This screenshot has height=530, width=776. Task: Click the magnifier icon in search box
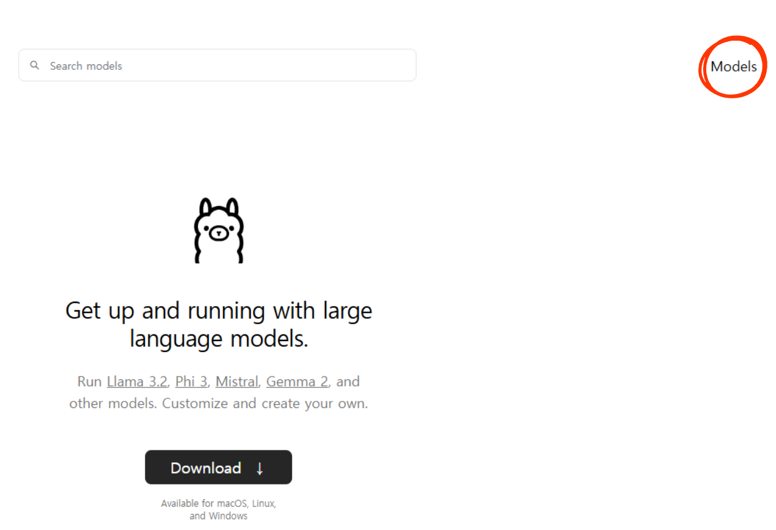tap(35, 65)
